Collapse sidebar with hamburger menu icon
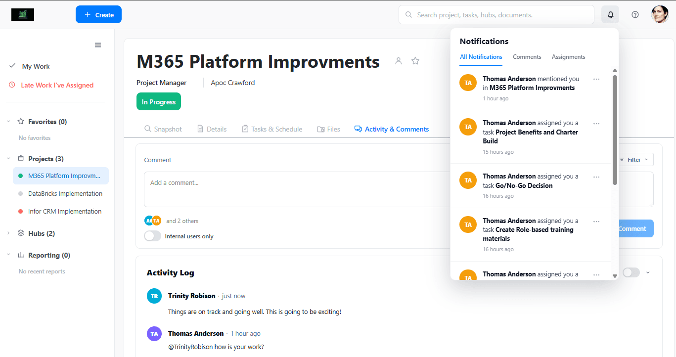Screen dimensions: 676x357 click(98, 45)
